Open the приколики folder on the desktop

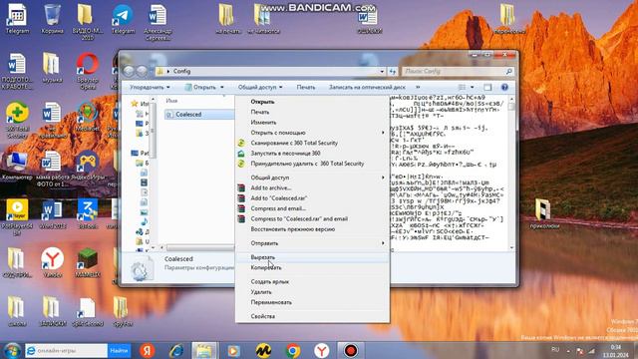click(x=544, y=213)
